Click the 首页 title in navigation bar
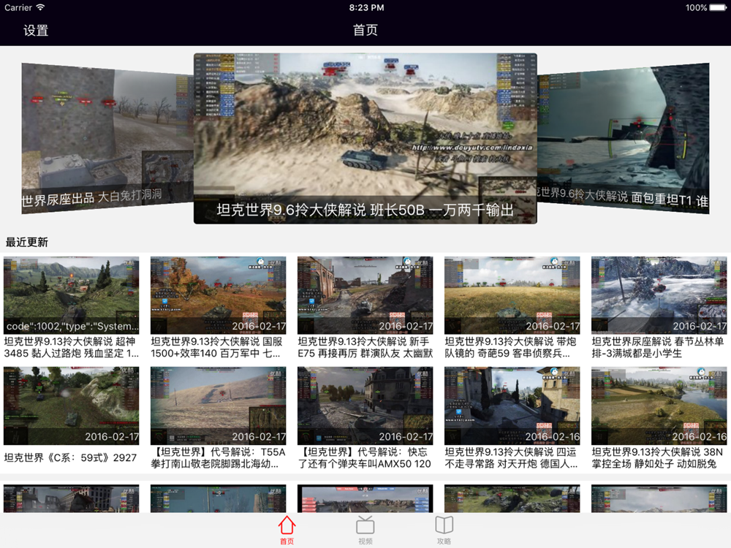The image size is (731, 548). 365,30
